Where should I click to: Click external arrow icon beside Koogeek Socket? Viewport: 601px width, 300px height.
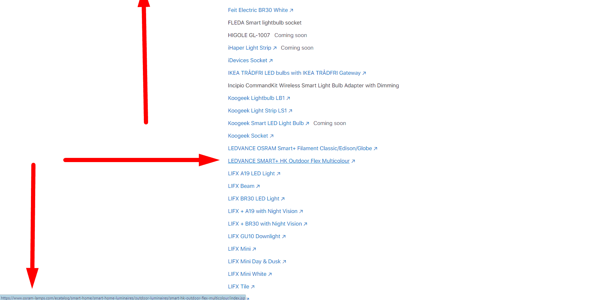(272, 136)
